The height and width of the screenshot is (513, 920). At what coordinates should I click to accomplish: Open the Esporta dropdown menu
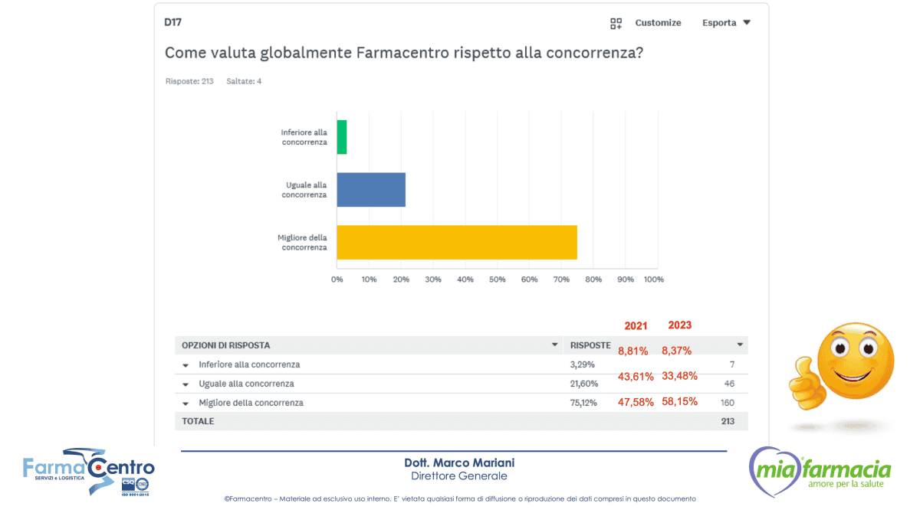(725, 23)
